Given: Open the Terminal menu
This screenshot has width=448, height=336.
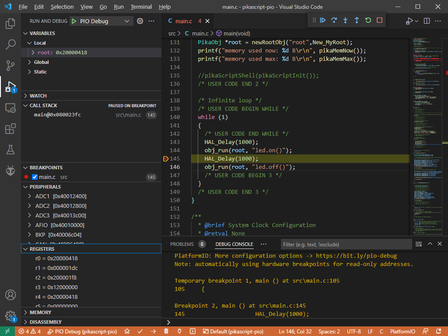Looking at the screenshot, I should pos(141,7).
